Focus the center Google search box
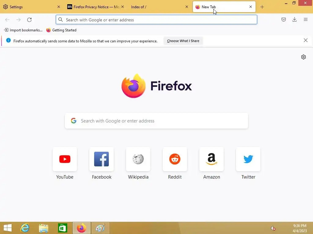 tap(156, 121)
